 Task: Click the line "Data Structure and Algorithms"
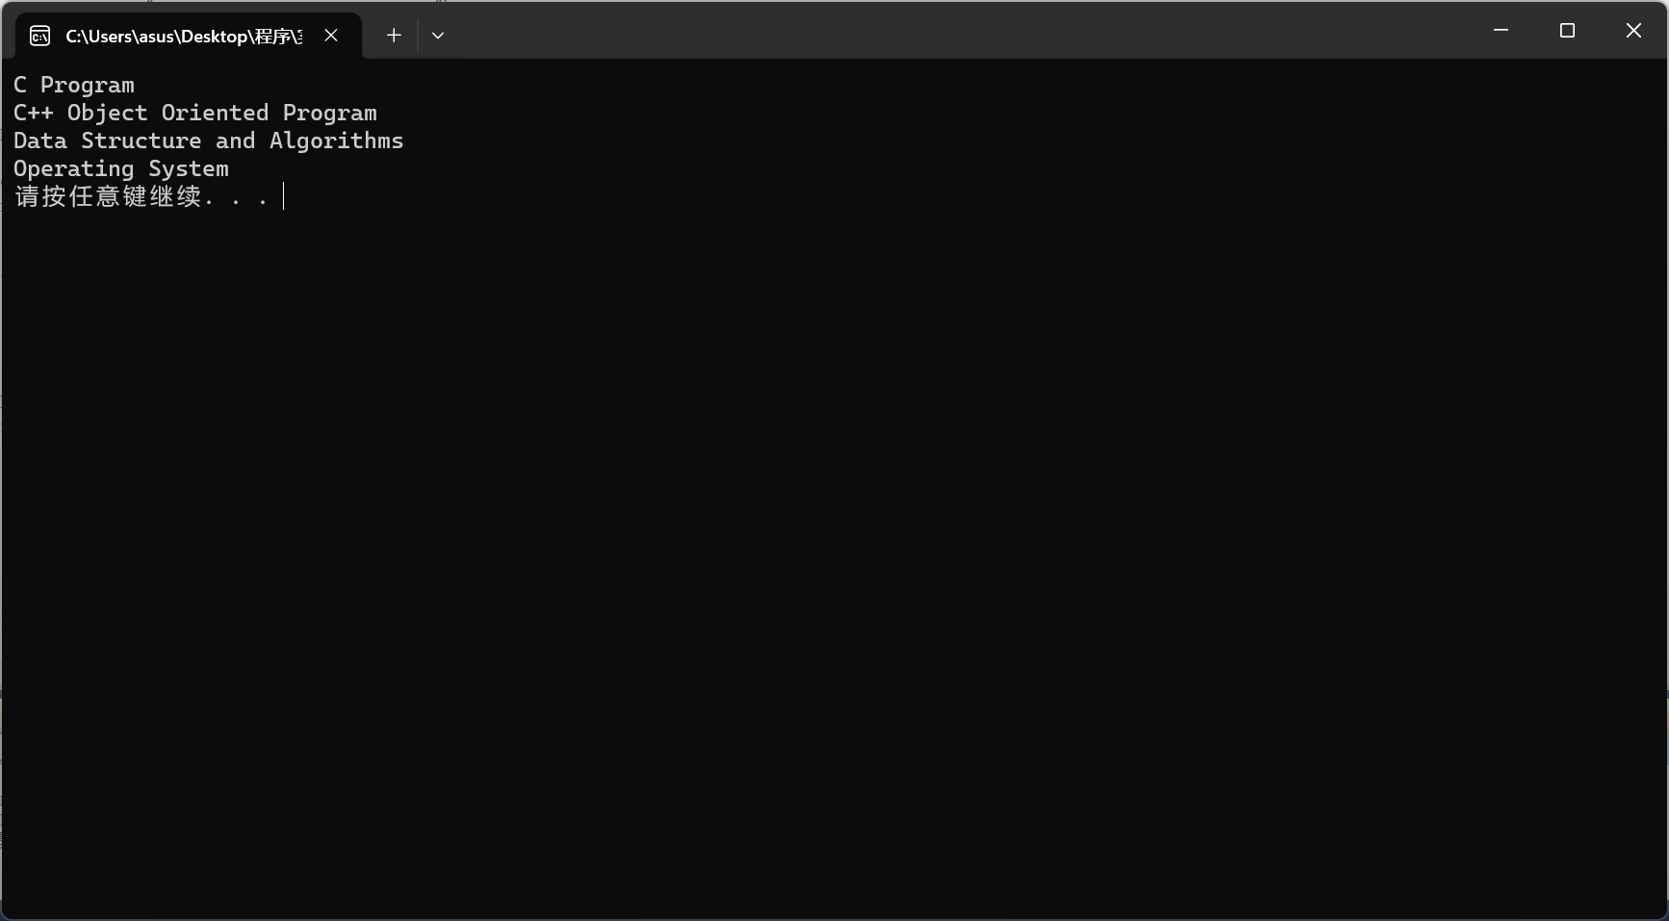coord(209,141)
